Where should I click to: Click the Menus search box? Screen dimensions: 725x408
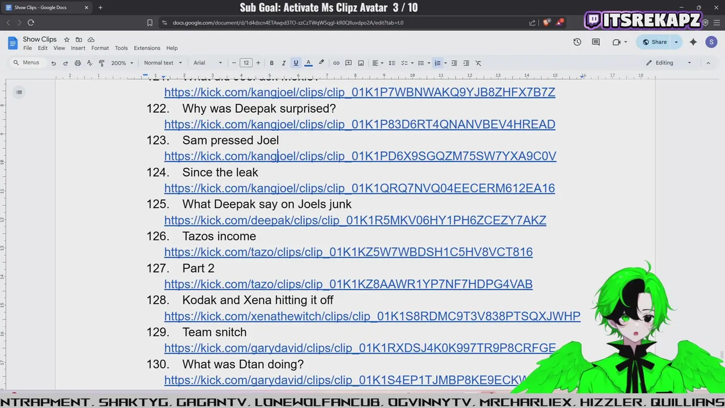tap(27, 63)
